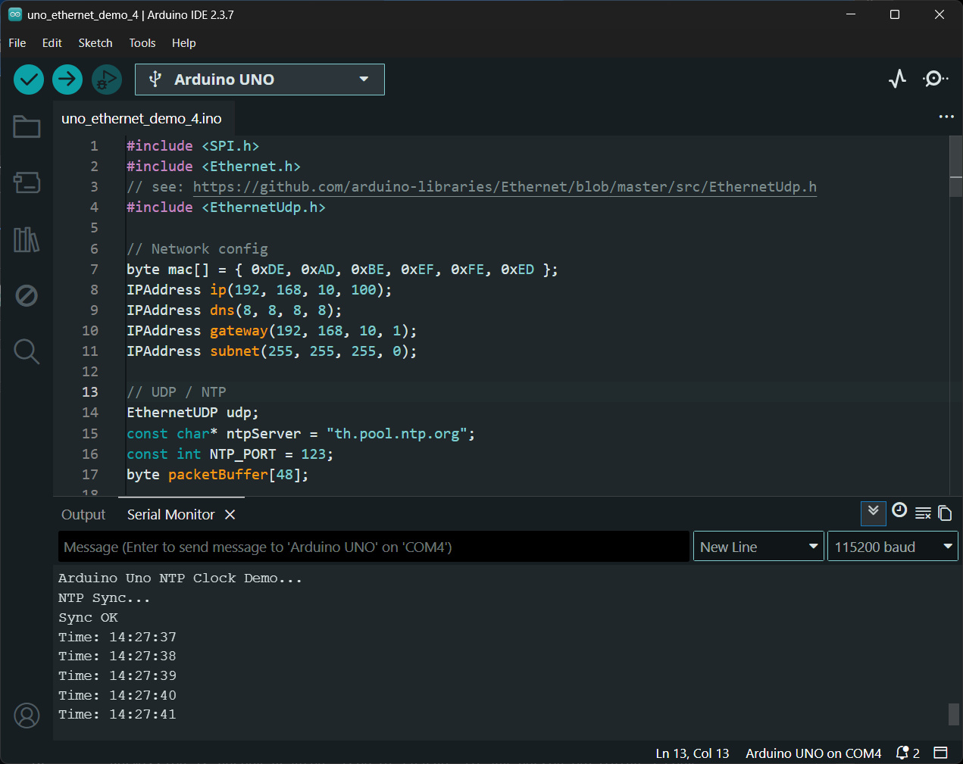The width and height of the screenshot is (963, 764).
Task: Toggle timestamp display in Serial Monitor
Action: [x=899, y=511]
